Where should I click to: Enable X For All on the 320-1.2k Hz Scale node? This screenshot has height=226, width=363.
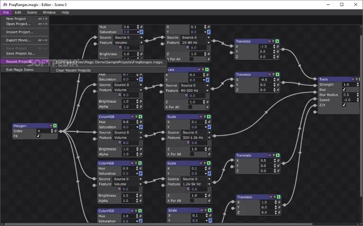(192, 154)
